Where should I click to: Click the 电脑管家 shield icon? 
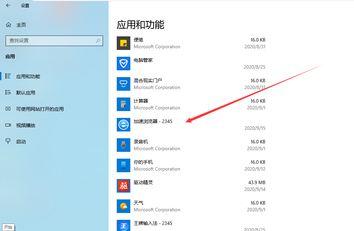pos(124,64)
